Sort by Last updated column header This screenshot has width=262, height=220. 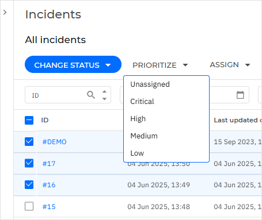tap(238, 120)
